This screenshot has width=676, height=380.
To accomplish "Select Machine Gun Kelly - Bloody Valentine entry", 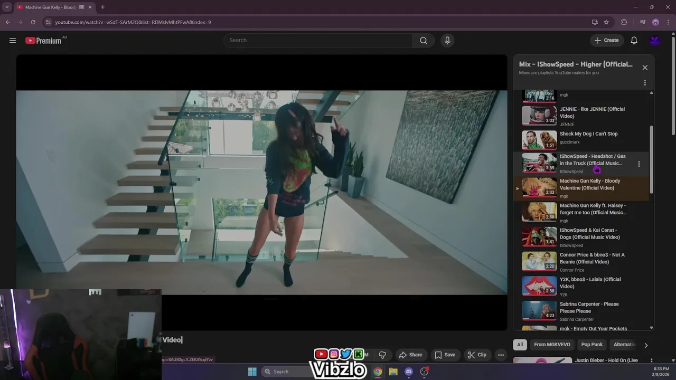I will click(x=581, y=188).
